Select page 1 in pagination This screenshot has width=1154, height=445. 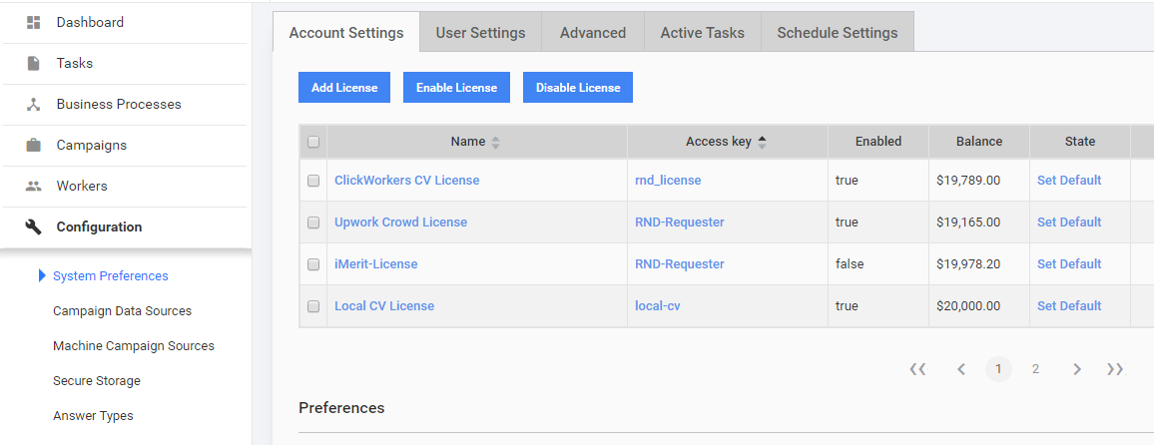point(998,369)
